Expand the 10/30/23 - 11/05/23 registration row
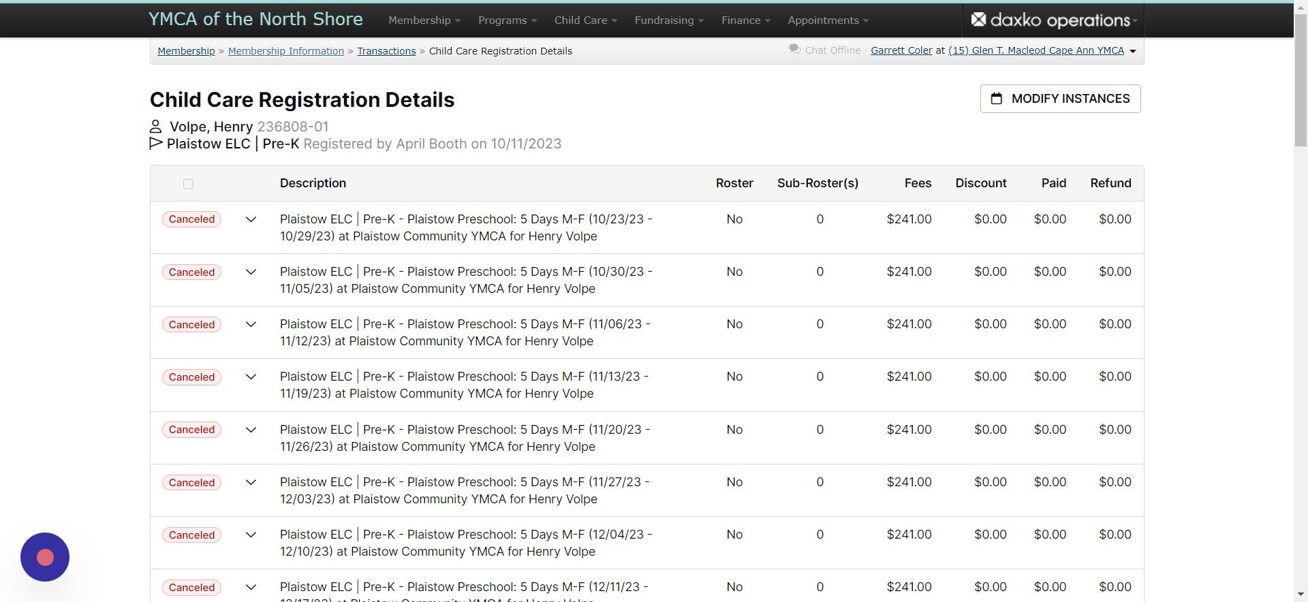1308x602 pixels. pyautogui.click(x=251, y=272)
